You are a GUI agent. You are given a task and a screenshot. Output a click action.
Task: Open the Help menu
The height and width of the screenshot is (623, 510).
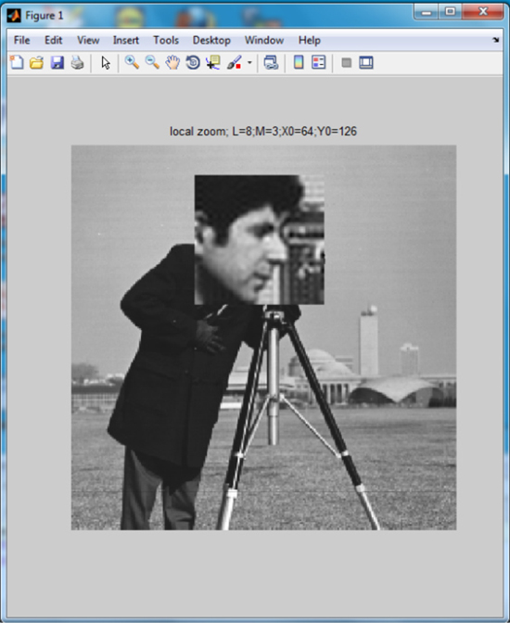click(x=310, y=40)
